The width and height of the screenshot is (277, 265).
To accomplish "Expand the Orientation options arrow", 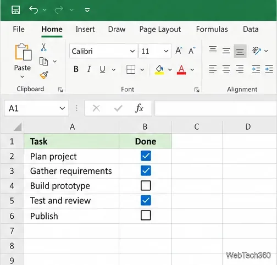I will pos(266,51).
